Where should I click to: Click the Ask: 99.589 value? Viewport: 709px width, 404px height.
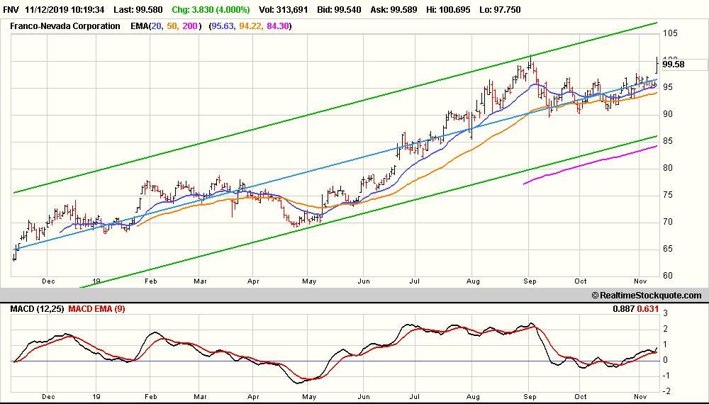click(x=393, y=9)
